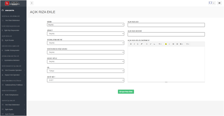Screen dimensions: 224x116
Task: Open the ŞİRKET dropdown
Action: pos(86,34)
